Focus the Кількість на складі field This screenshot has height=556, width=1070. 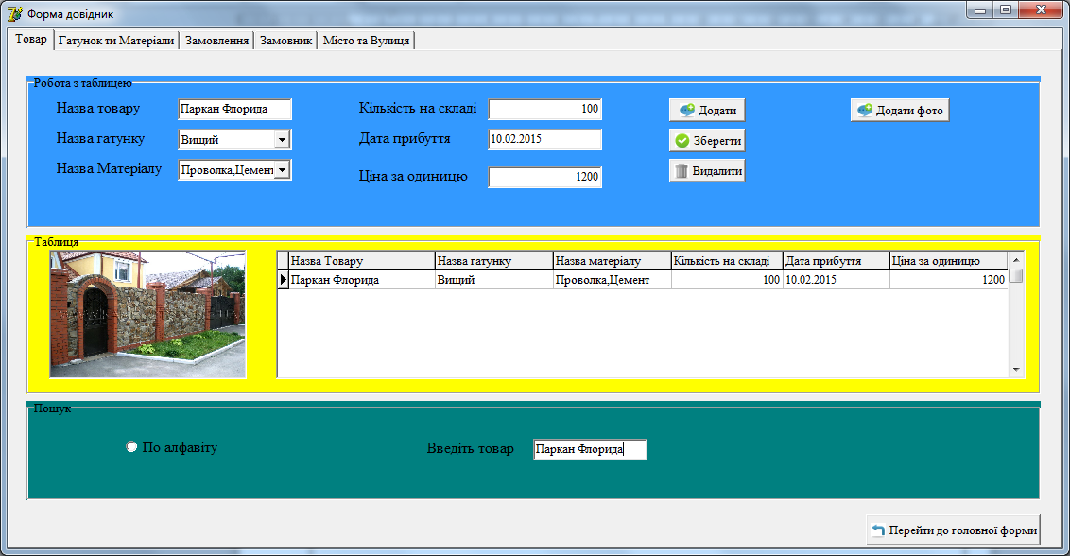click(544, 109)
